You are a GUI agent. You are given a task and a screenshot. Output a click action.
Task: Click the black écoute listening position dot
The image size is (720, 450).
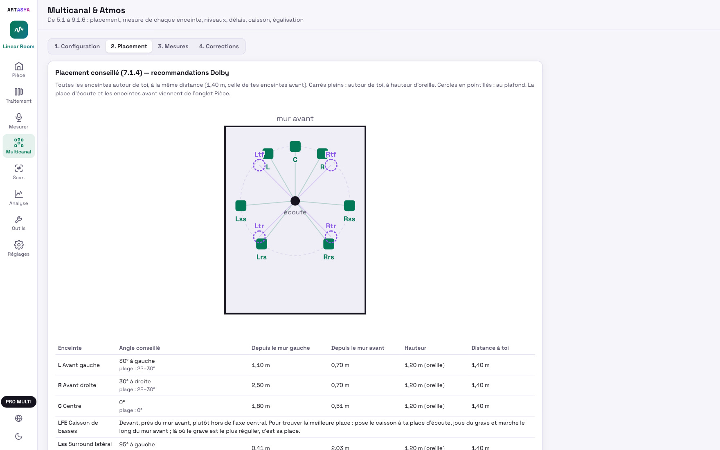[x=295, y=201]
